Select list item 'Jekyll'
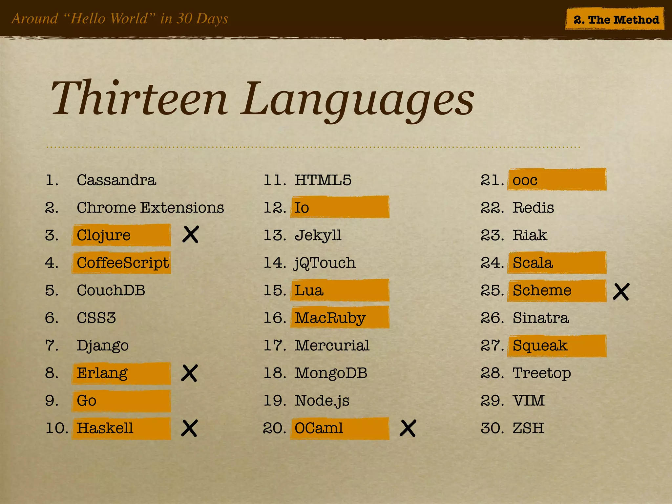Viewport: 672px width, 504px height. pyautogui.click(x=318, y=236)
